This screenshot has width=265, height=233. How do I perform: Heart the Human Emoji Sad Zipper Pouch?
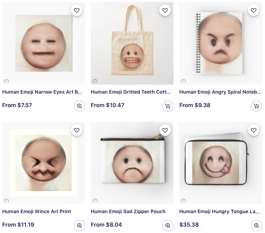(x=165, y=131)
